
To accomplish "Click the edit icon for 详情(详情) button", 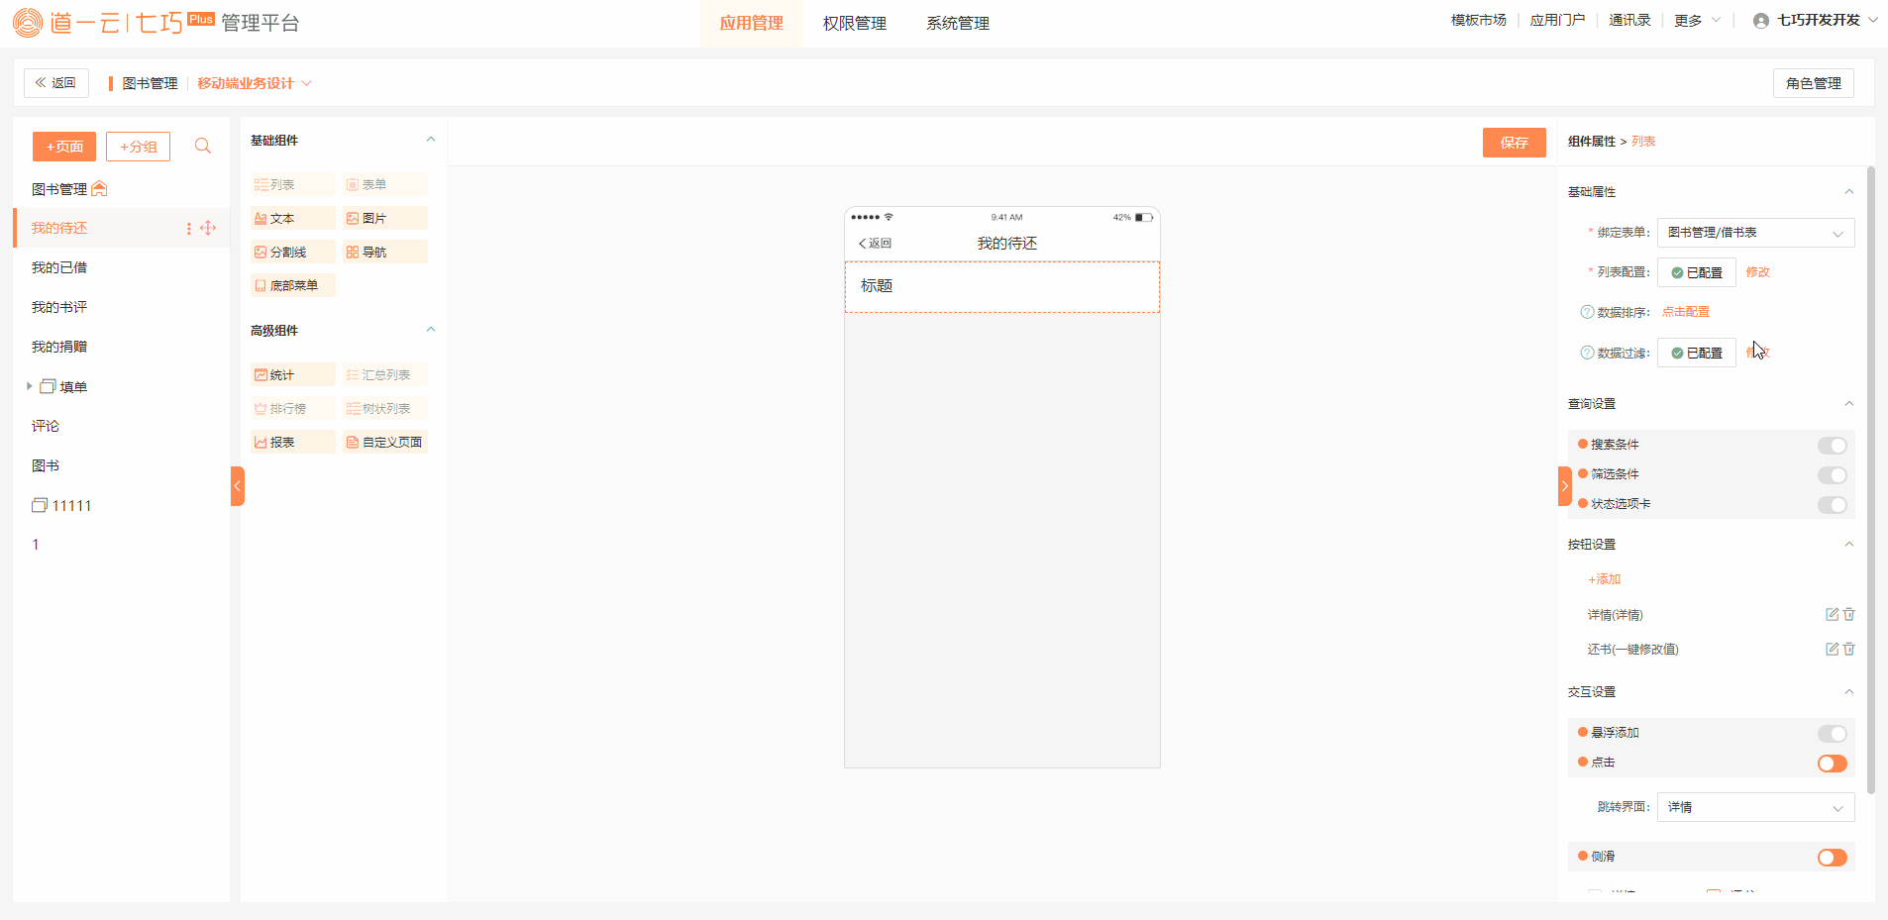I will [1832, 615].
